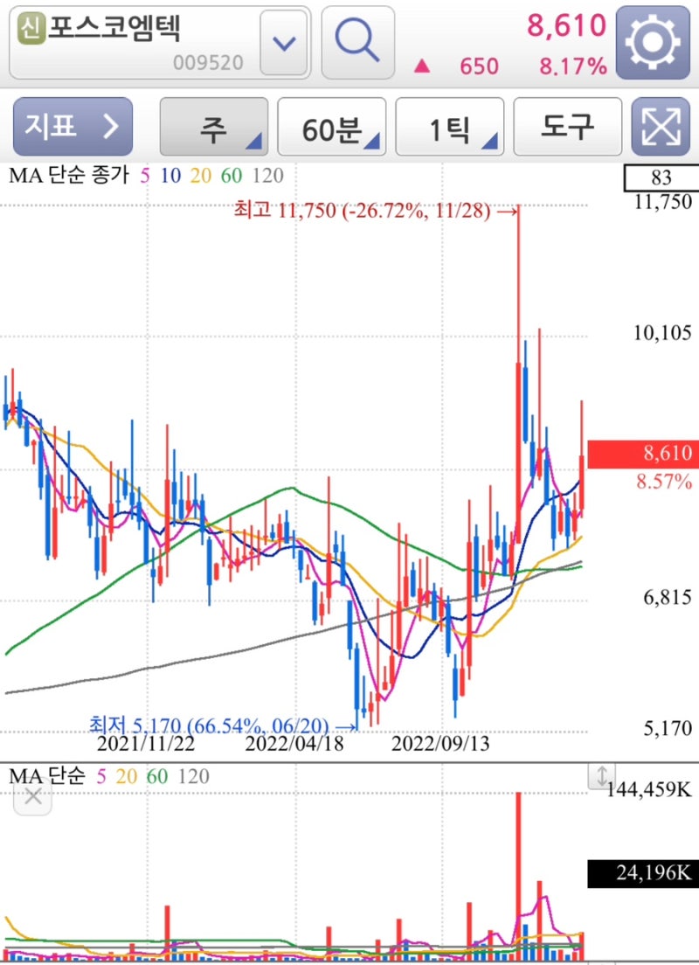Select the MA 5 legend in price chart
Image resolution: width=699 pixels, height=965 pixels.
click(144, 176)
